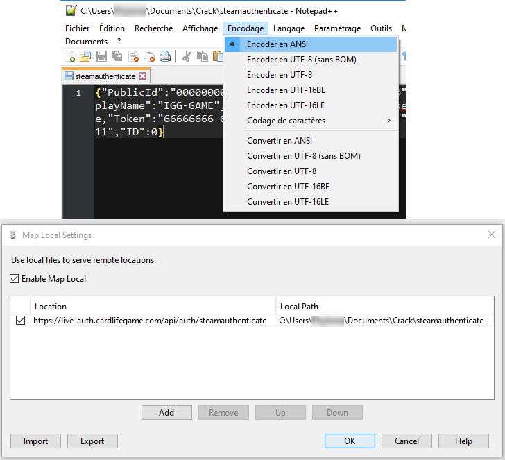The width and height of the screenshot is (505, 460).
Task: Click the Local Path column header
Action: pos(384,307)
